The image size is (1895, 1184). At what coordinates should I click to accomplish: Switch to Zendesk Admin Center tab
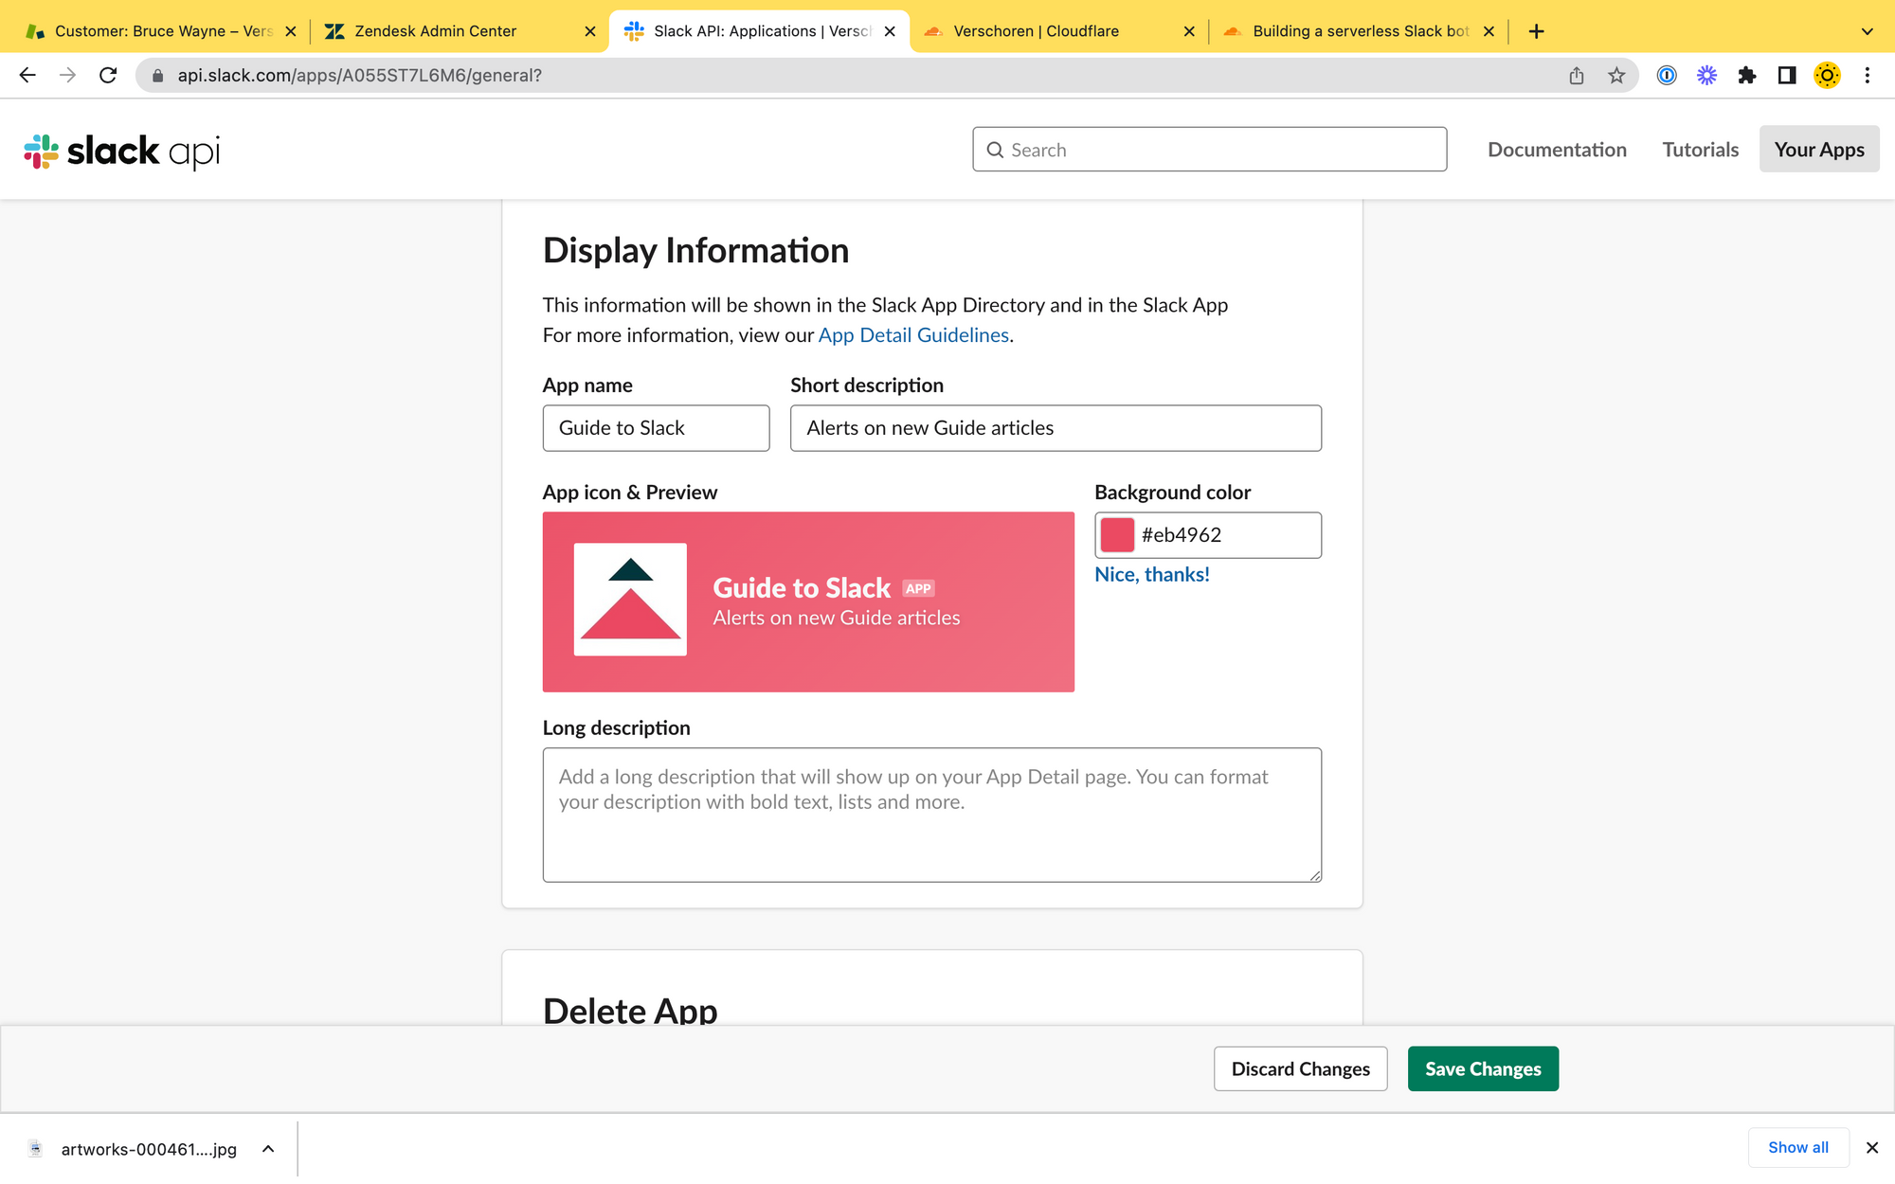click(436, 31)
